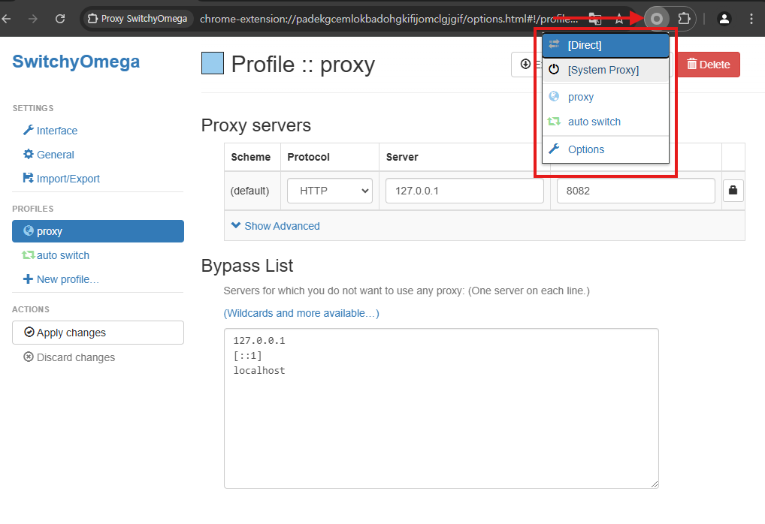Choose auto switch in the popup menu
The image size is (765, 524).
606,122
